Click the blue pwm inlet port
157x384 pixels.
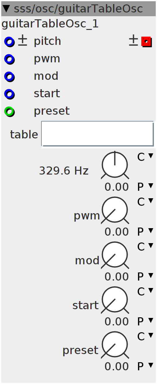(9, 59)
